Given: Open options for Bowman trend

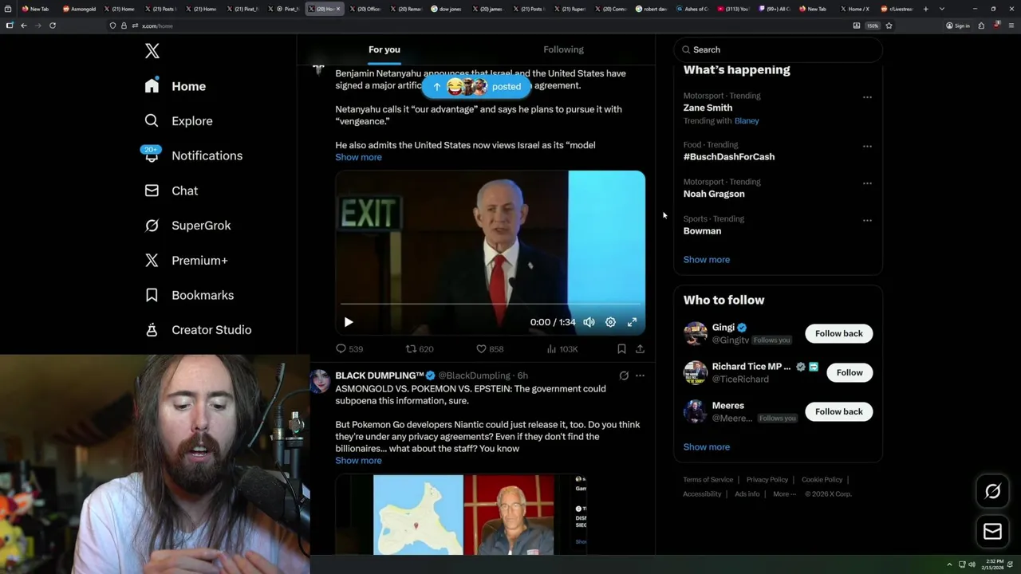Looking at the screenshot, I should click(x=867, y=221).
